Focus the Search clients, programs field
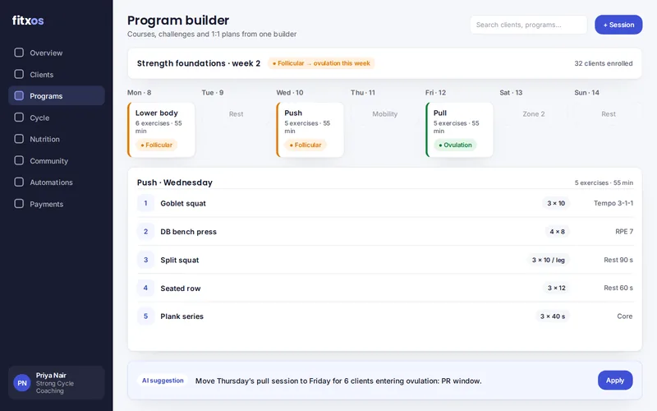The height and width of the screenshot is (411, 657). click(529, 25)
